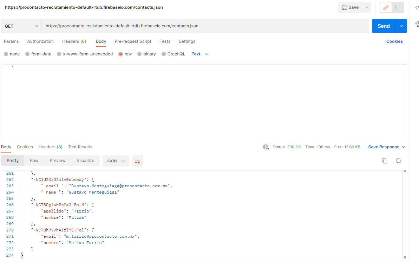The image size is (419, 263).
Task: Click the "Gustavo Menteguiaga" name value
Action: [93, 192]
